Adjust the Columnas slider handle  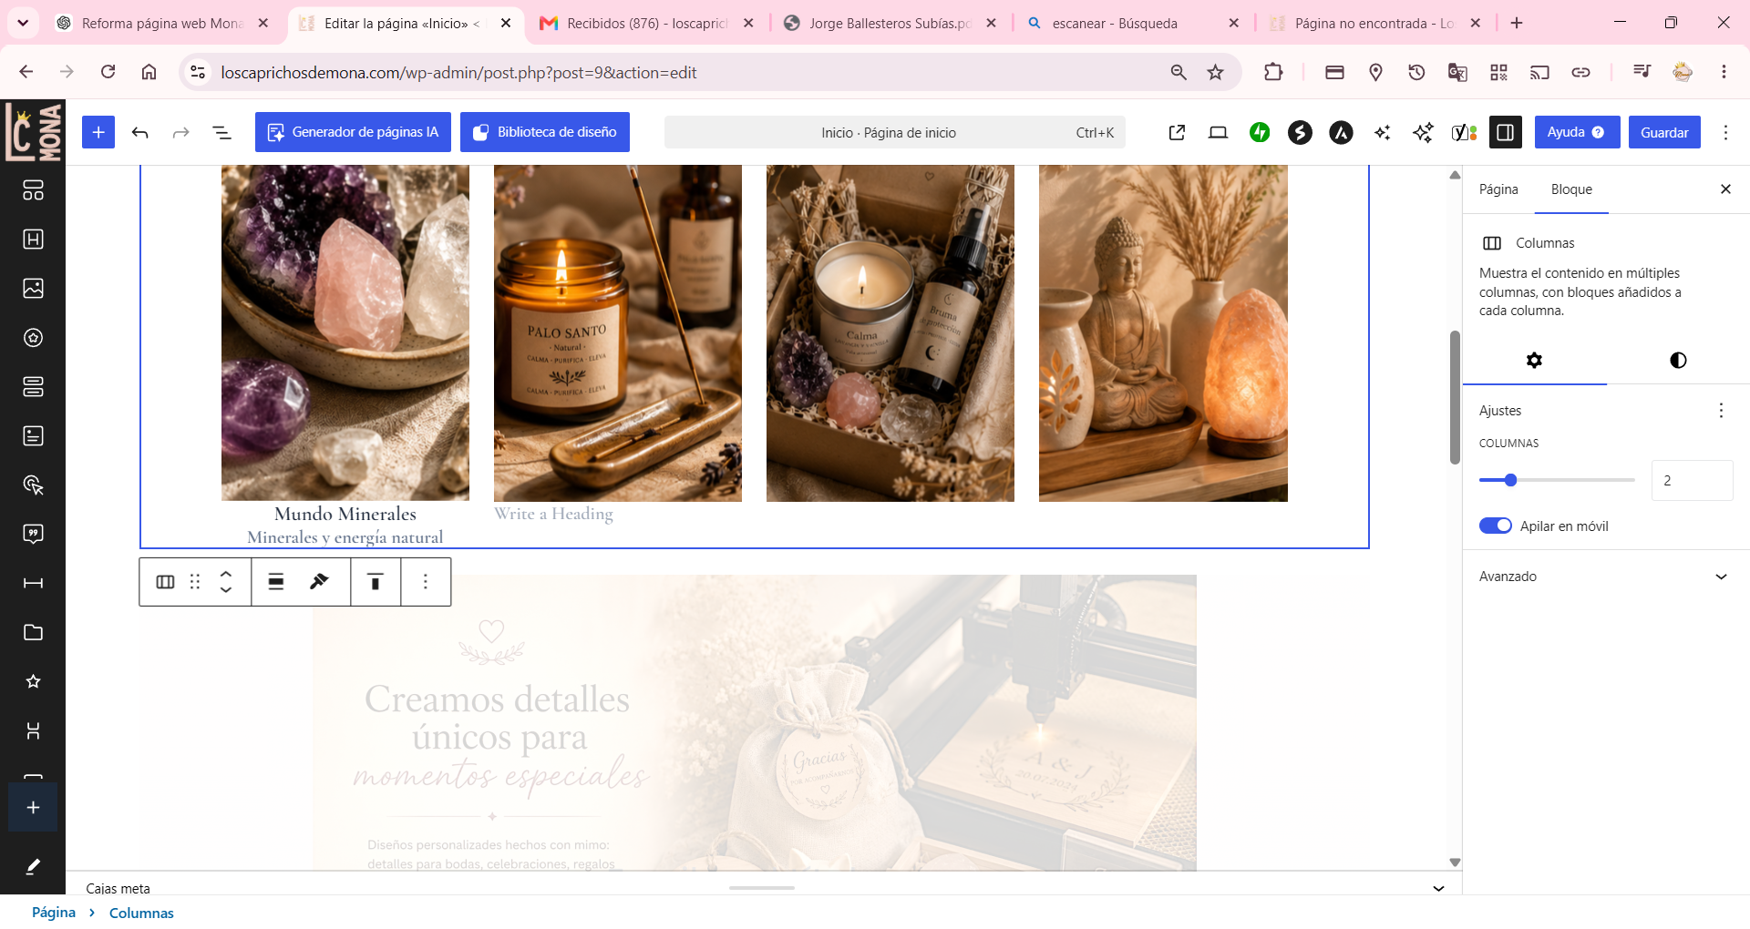1510,480
